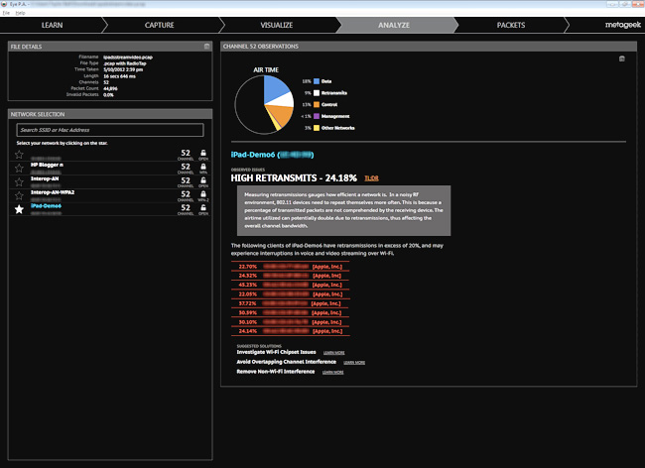
Task: Click the iPad-Demo6 heading link
Action: (x=272, y=155)
